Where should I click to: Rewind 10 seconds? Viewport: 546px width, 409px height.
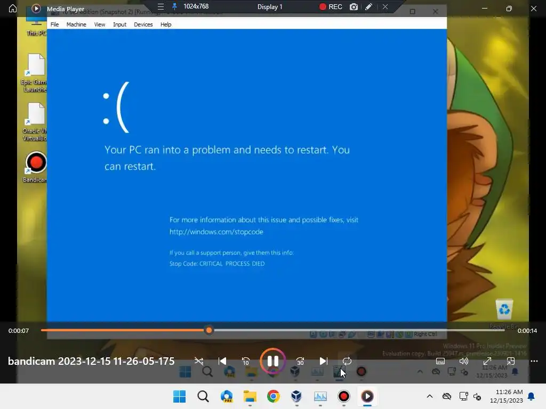245,361
